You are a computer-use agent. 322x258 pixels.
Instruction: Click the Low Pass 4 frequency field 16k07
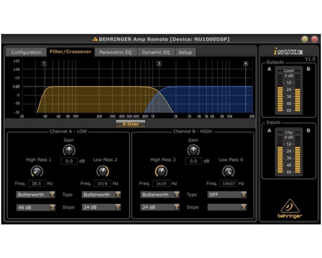point(229,183)
